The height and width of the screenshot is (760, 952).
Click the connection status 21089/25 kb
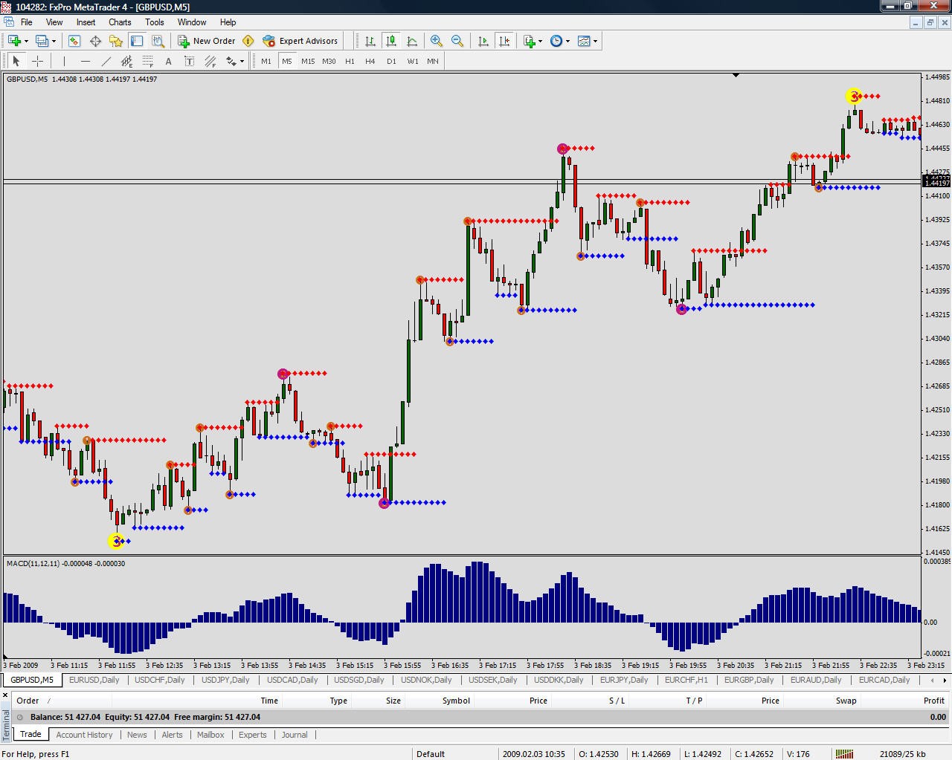point(902,754)
